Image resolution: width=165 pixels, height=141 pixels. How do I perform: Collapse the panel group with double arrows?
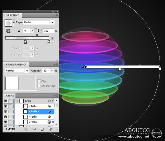tap(53, 12)
